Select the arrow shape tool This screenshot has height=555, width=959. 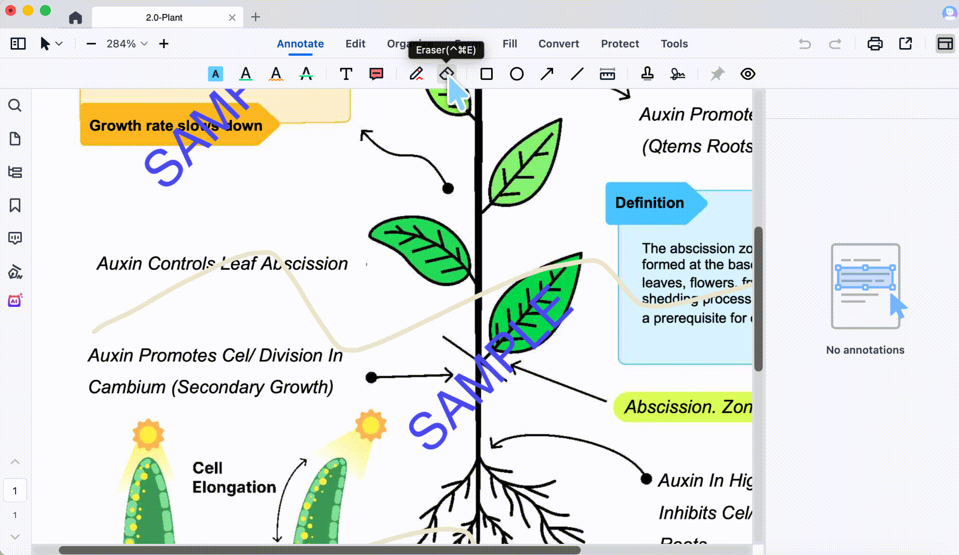click(x=547, y=74)
